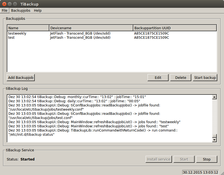Edit the selected backup job
The height and width of the screenshot is (175, 224).
158,78
